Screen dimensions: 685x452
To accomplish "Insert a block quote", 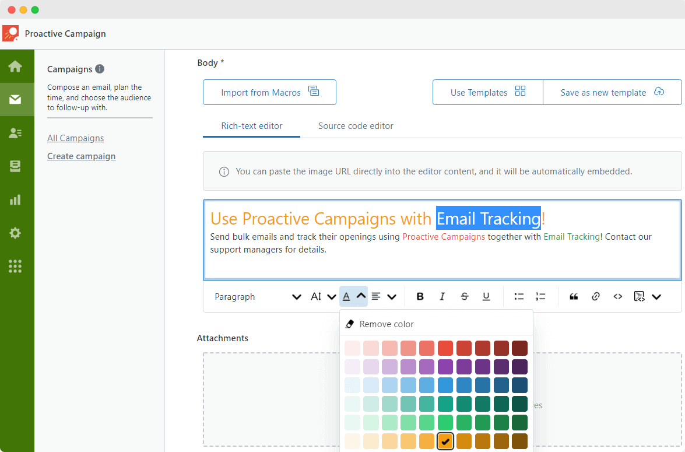I will [x=574, y=297].
